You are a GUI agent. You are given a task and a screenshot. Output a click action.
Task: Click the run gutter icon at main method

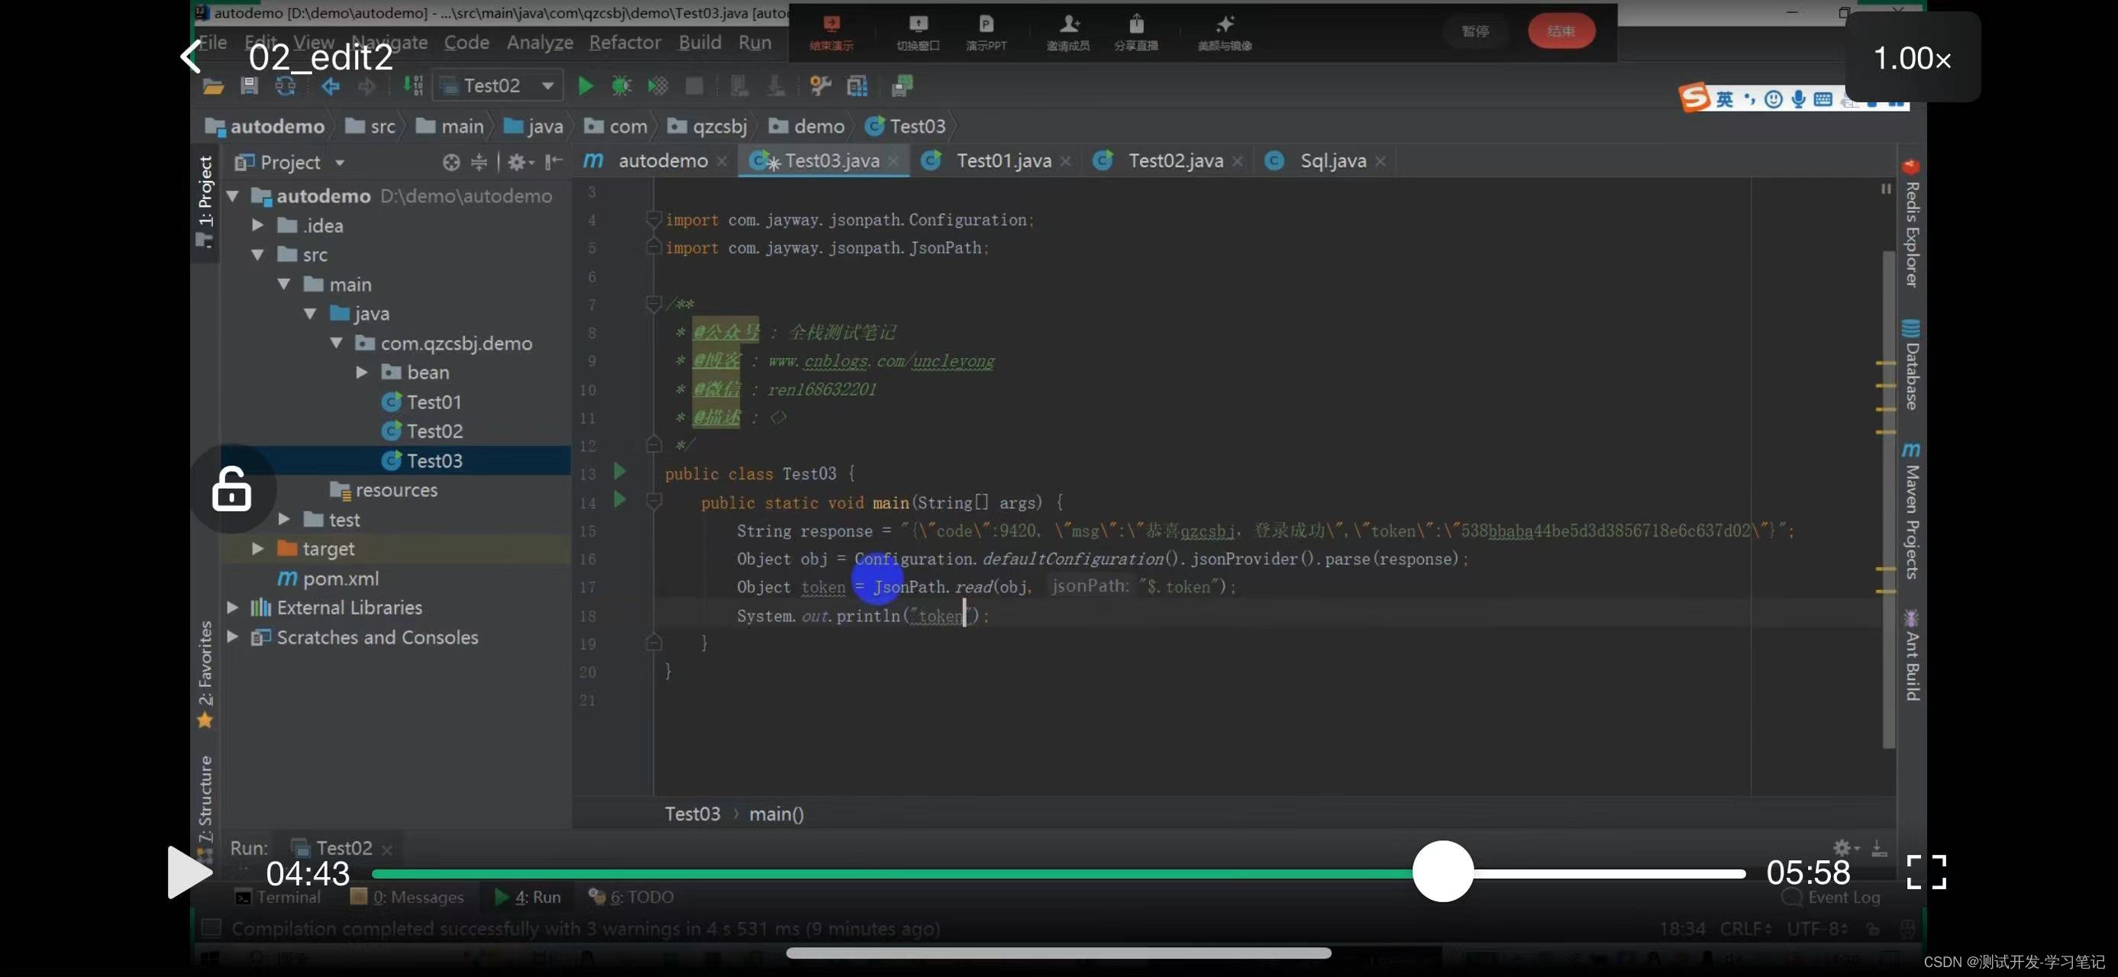[x=620, y=498]
